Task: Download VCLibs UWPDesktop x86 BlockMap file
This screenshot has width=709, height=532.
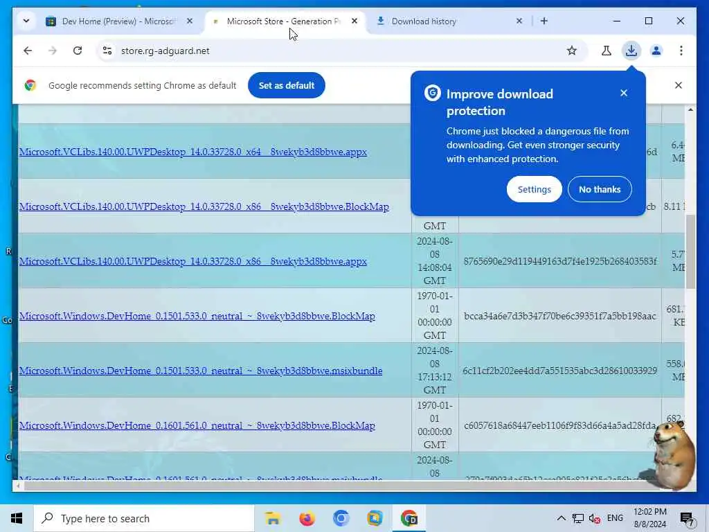Action: (204, 206)
